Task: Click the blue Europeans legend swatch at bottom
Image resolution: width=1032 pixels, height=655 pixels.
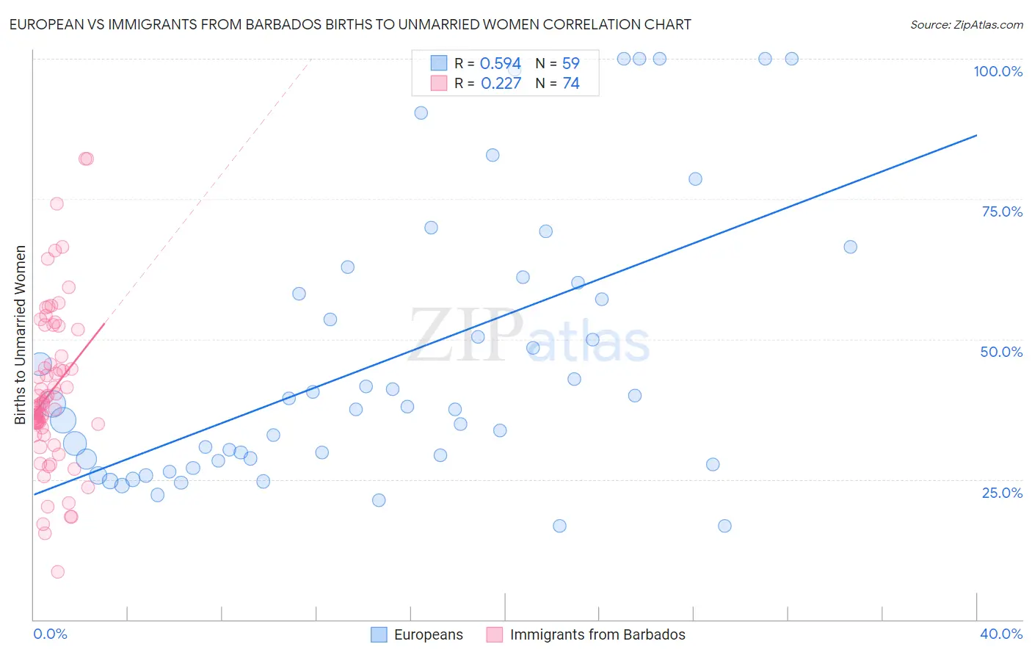Action: click(x=379, y=634)
